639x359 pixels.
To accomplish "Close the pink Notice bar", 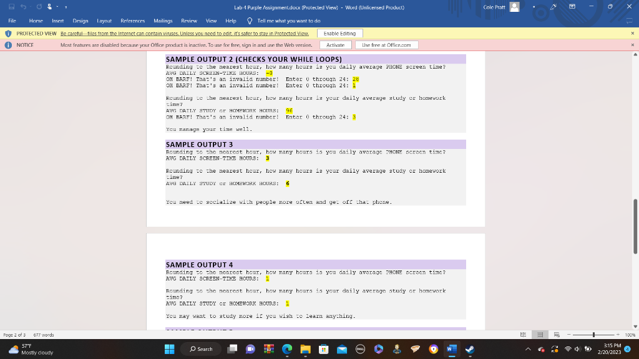I will tap(633, 45).
